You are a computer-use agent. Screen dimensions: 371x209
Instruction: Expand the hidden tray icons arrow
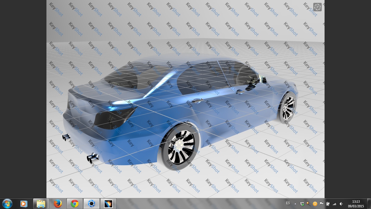[295, 204]
